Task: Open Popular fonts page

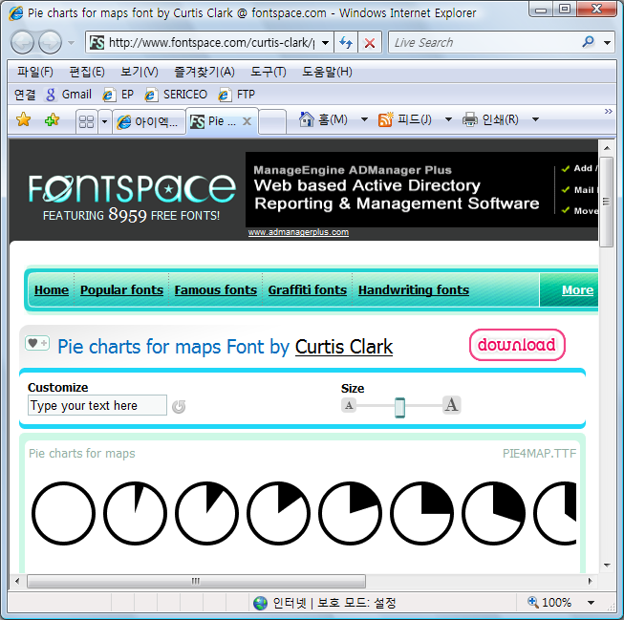Action: coord(121,290)
